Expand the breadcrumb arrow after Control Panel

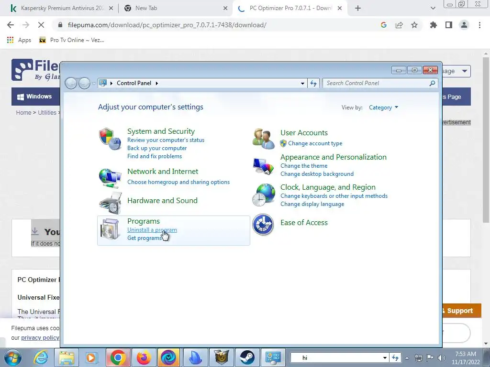[x=156, y=83]
